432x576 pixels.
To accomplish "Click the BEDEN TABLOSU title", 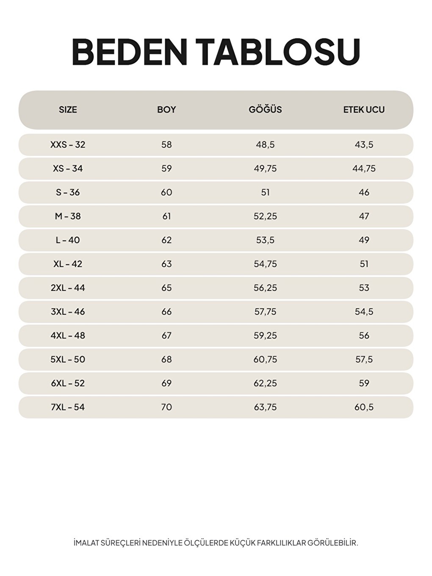I will click(216, 52).
